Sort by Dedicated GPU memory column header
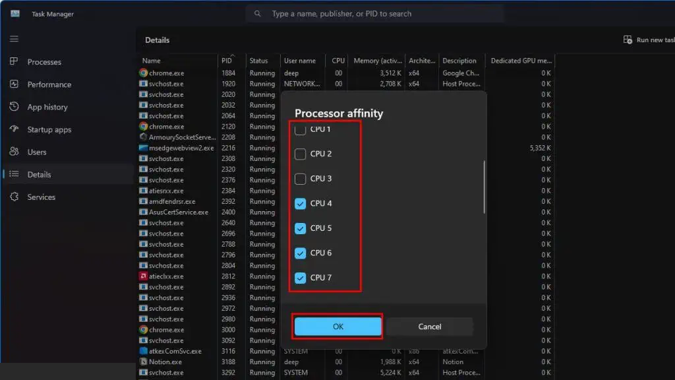 pos(520,61)
